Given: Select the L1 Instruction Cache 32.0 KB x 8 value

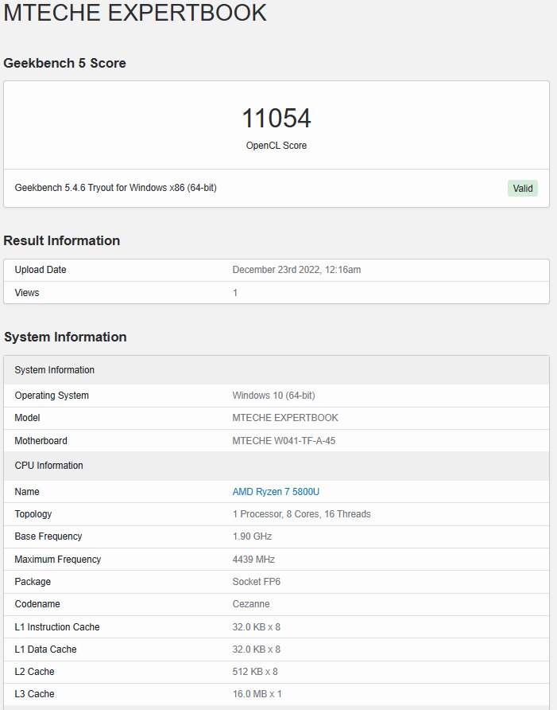Looking at the screenshot, I should (x=257, y=627).
